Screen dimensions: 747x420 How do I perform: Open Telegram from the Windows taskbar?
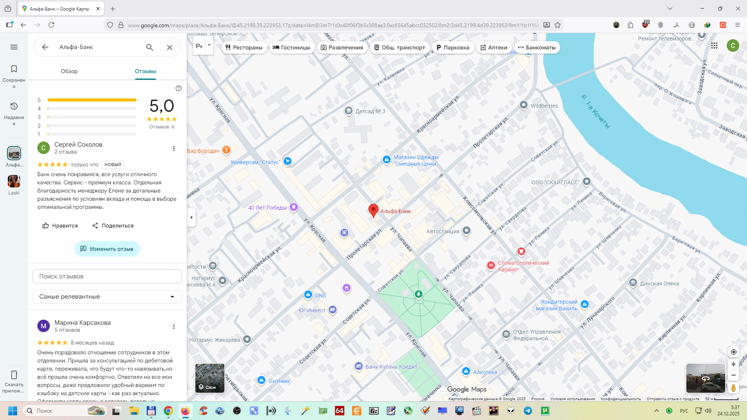click(x=528, y=411)
